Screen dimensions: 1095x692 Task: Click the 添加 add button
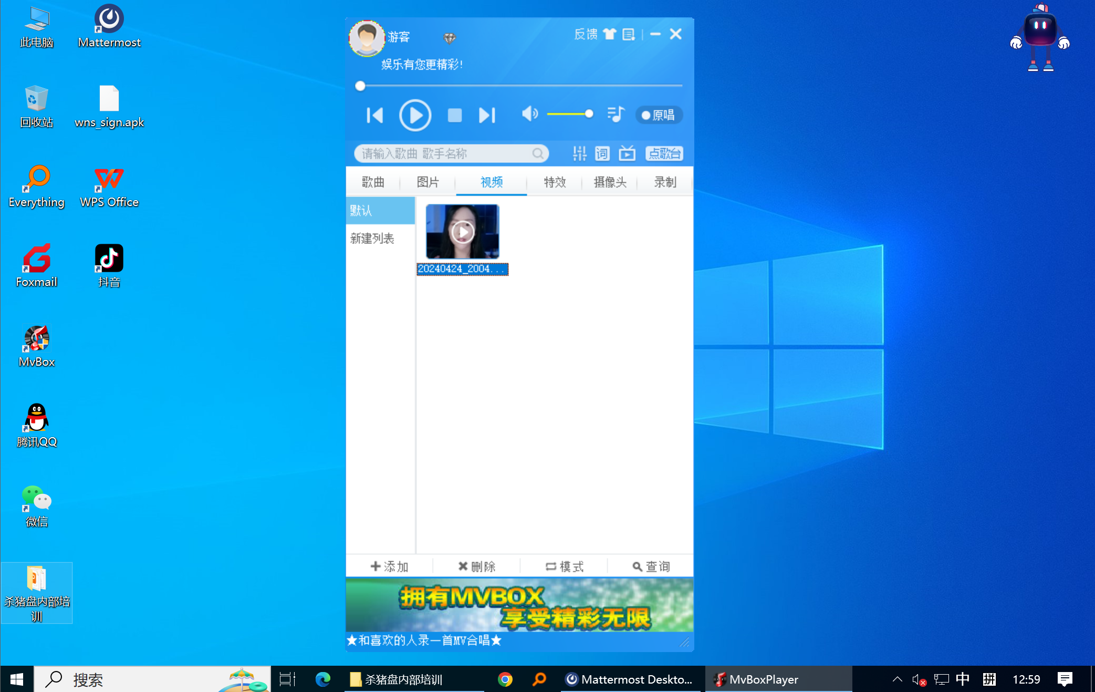(389, 566)
